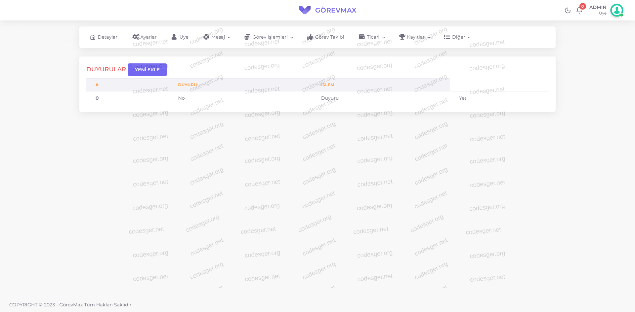Screen dimensions: 635x312
Task: Click the gears icon for Ayarlar
Action: click(136, 37)
